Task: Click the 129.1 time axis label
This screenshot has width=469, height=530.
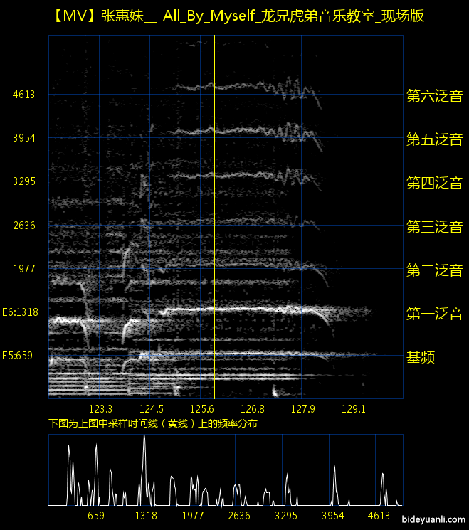Action: 354,409
